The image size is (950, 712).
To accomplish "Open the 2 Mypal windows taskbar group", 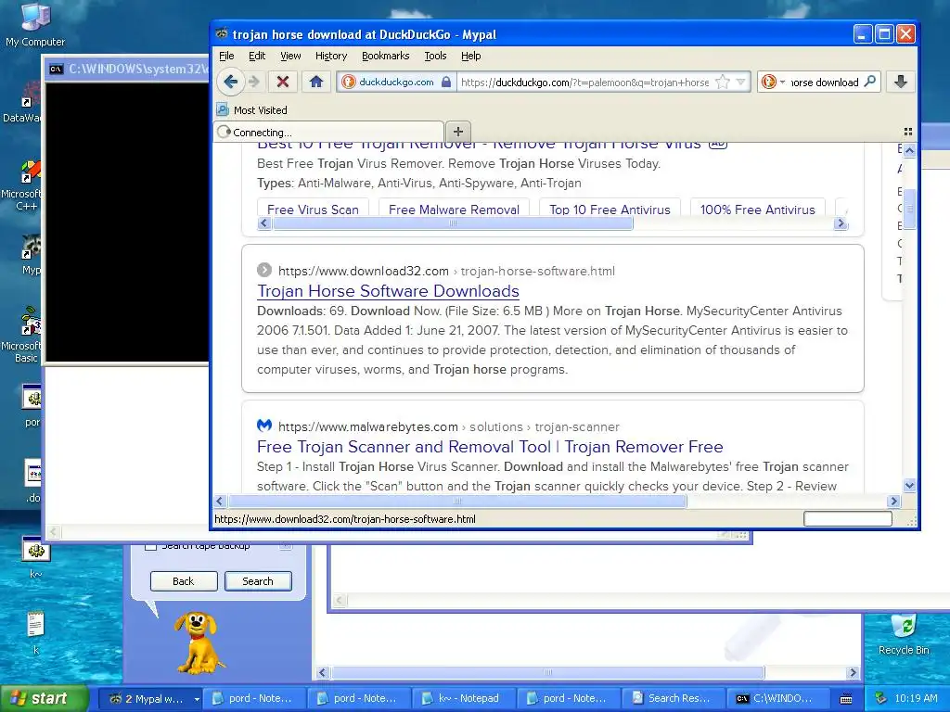I will 149,698.
